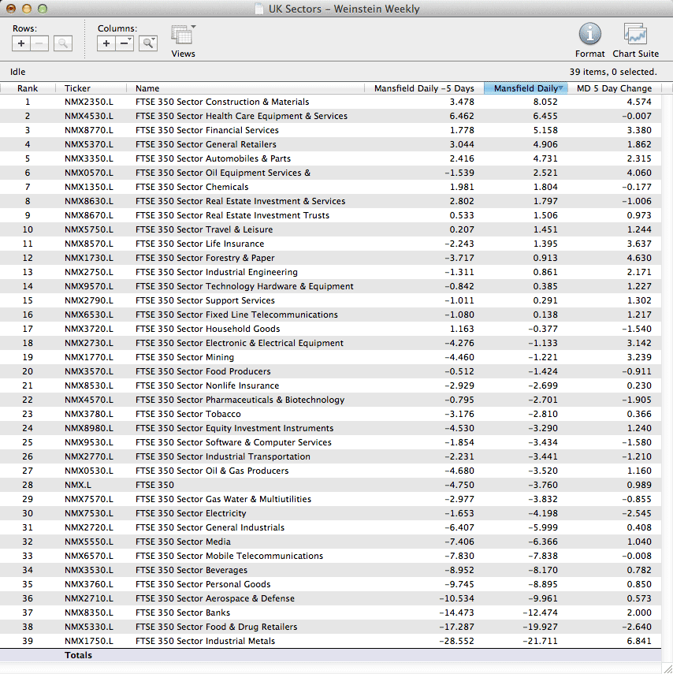Sort by the Ticker column header
Viewport: 673px width, 674px height.
77,88
